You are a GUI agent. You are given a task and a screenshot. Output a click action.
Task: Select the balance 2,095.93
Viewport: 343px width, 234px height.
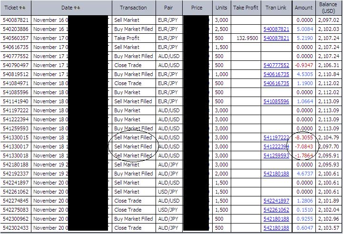click(x=329, y=165)
